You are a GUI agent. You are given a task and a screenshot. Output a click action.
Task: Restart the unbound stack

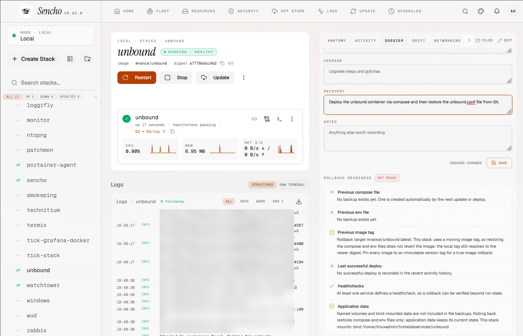pos(137,77)
